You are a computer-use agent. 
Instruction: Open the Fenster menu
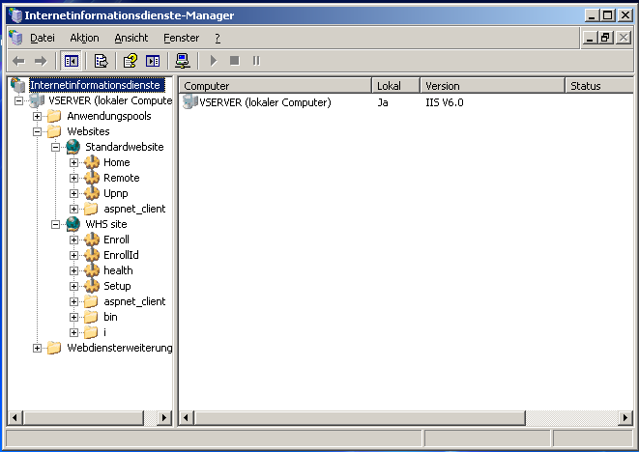pos(182,38)
